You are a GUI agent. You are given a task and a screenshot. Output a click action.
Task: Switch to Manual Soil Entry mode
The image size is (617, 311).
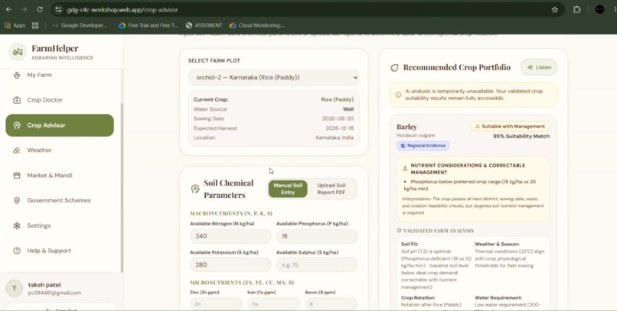(288, 189)
